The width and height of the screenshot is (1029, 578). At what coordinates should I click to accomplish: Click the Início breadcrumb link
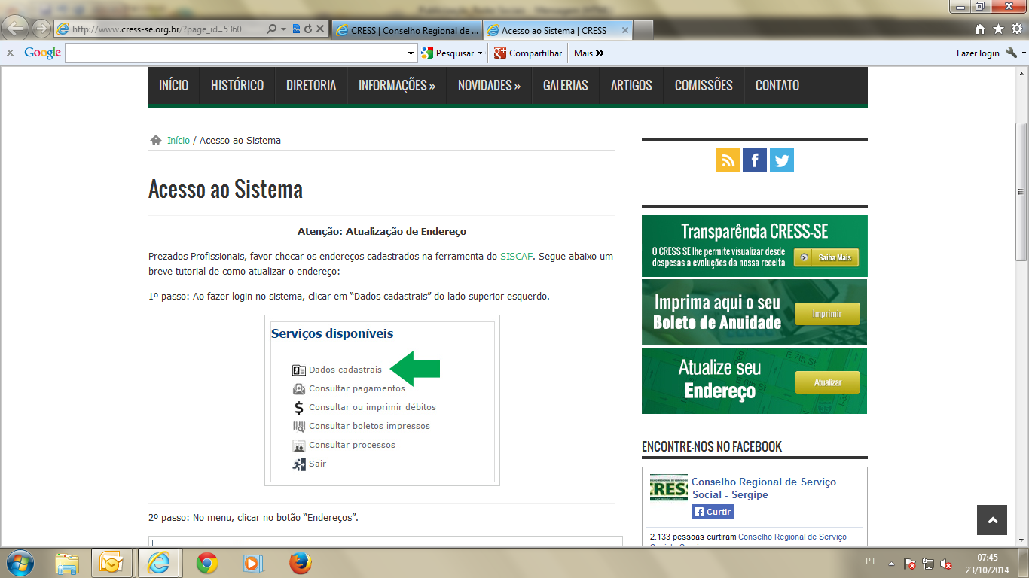[179, 141]
